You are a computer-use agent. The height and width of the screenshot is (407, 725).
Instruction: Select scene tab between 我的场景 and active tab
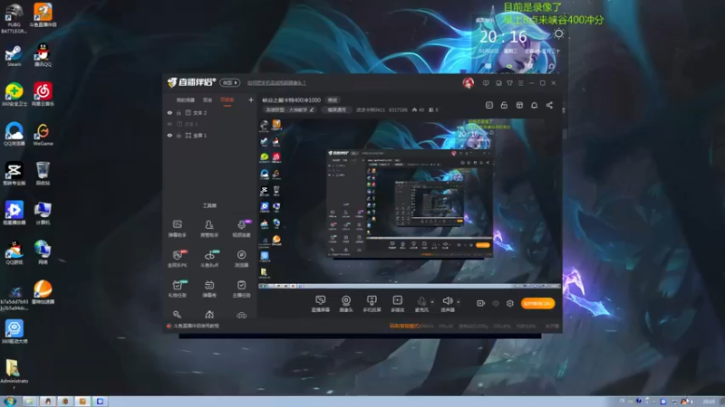[x=208, y=100]
